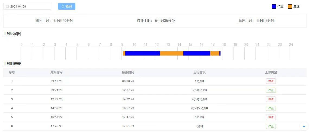Click the 作业 tag in row 2
310x134 pixels.
pos(271,90)
